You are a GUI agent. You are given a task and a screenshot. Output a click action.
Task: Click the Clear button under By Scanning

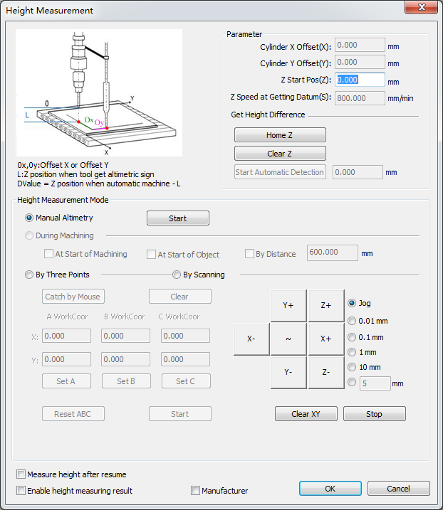[179, 297]
